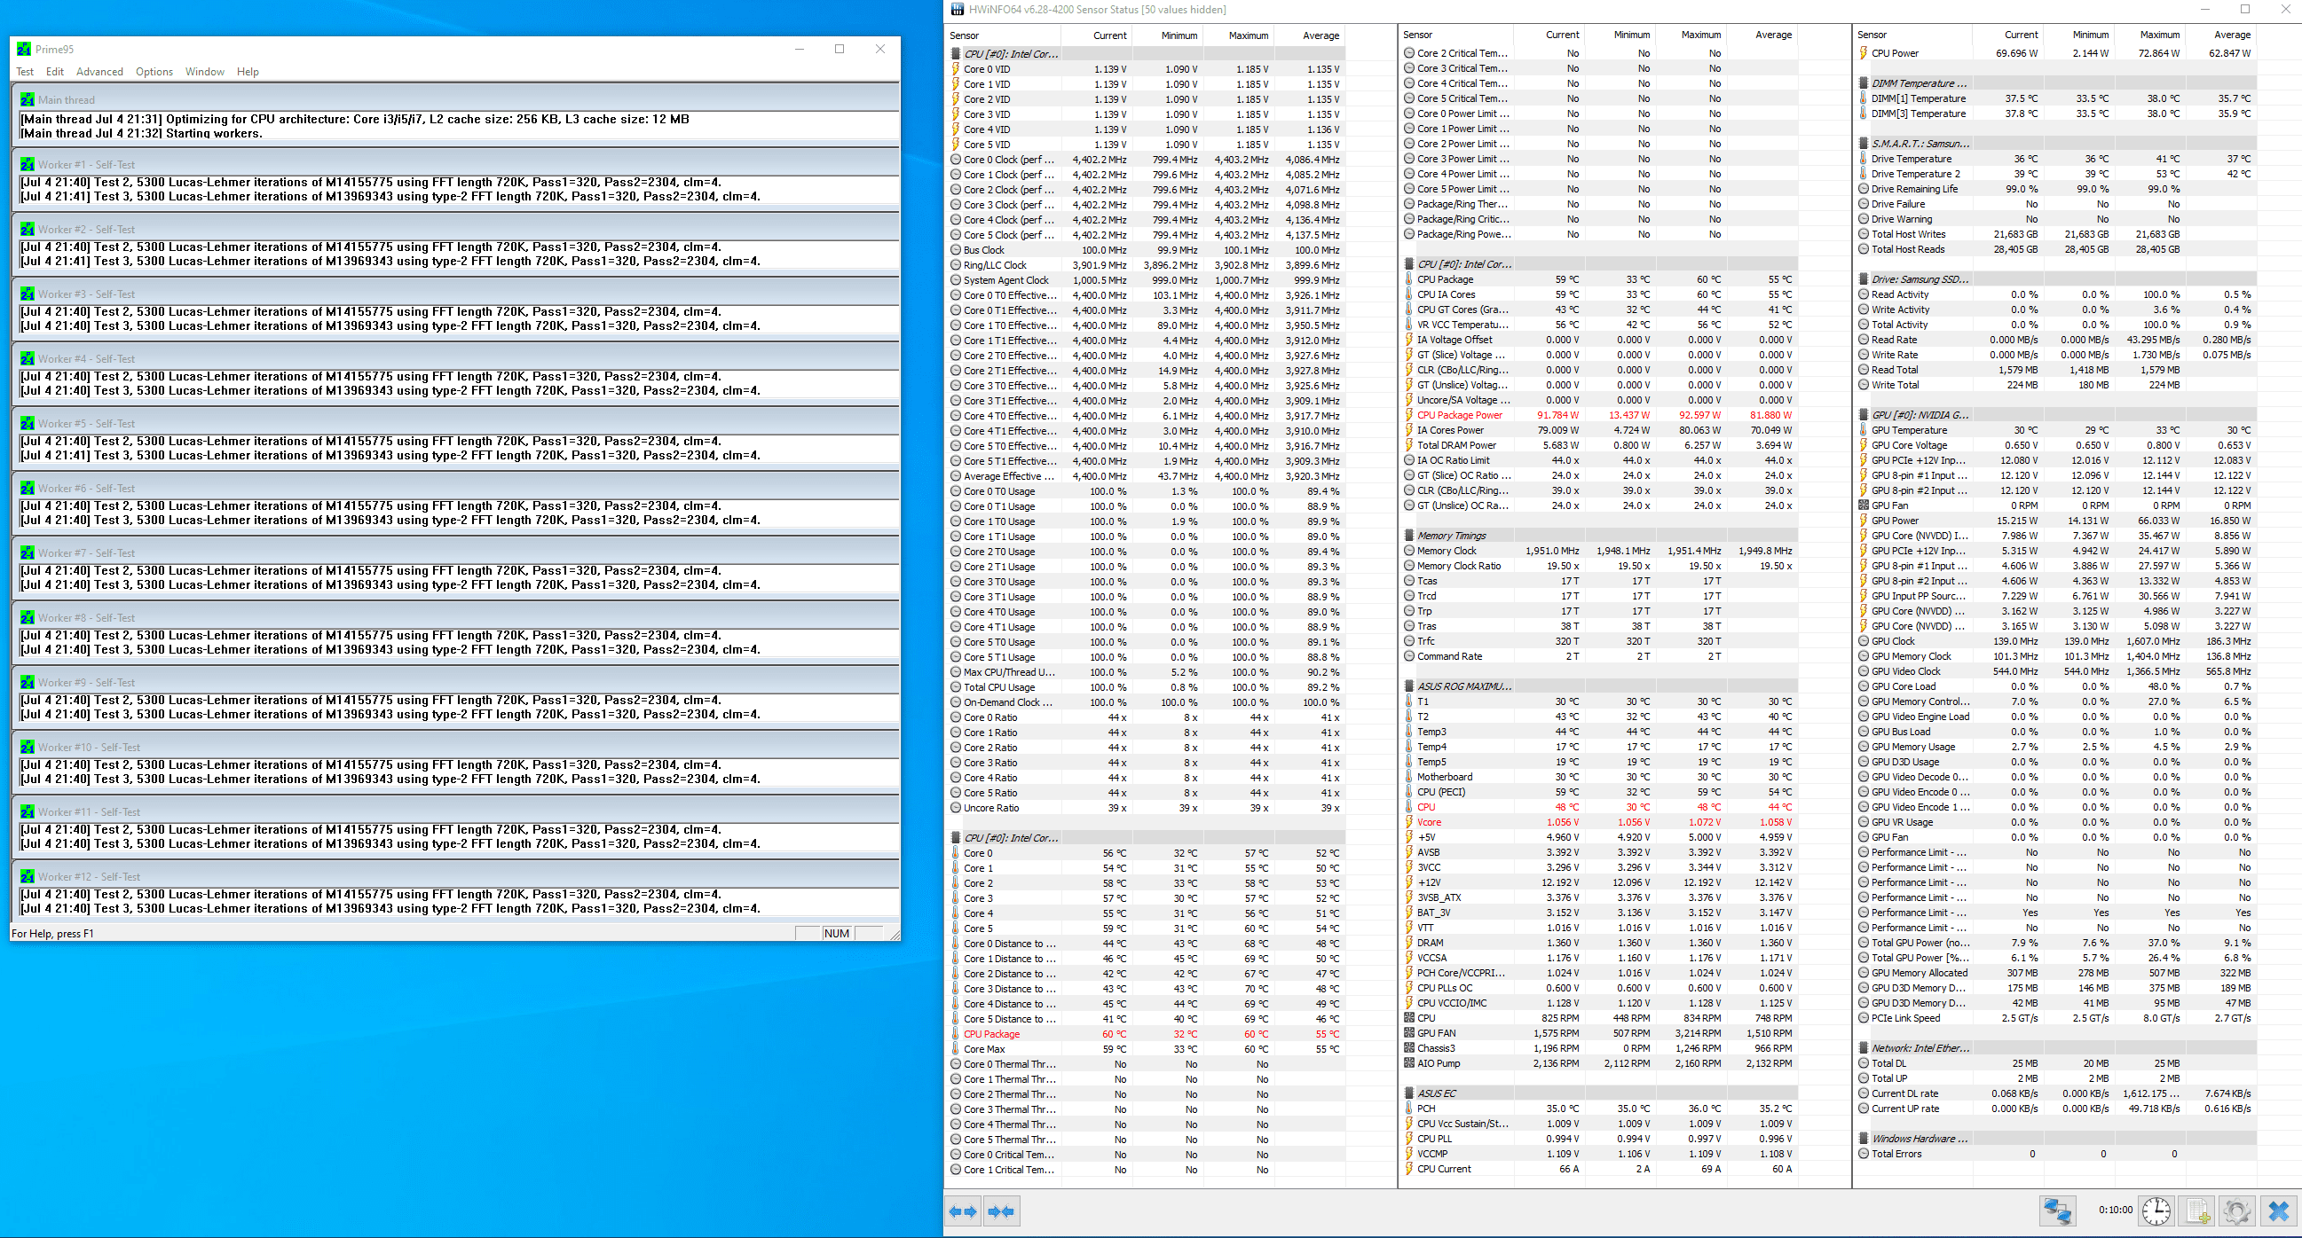Select the 'Ring/LLC Clock' sensor row
This screenshot has width=2302, height=1238.
click(x=1146, y=265)
